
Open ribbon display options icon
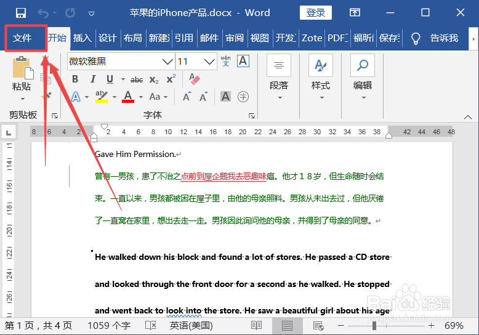[355, 12]
